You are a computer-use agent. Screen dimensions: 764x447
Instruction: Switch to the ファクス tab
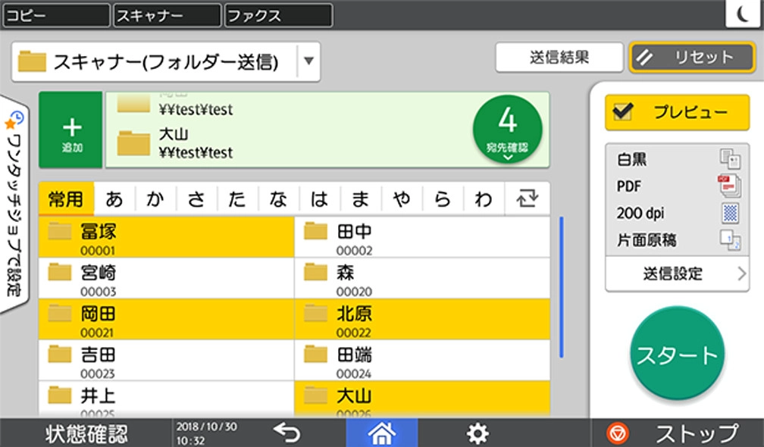[x=278, y=15]
